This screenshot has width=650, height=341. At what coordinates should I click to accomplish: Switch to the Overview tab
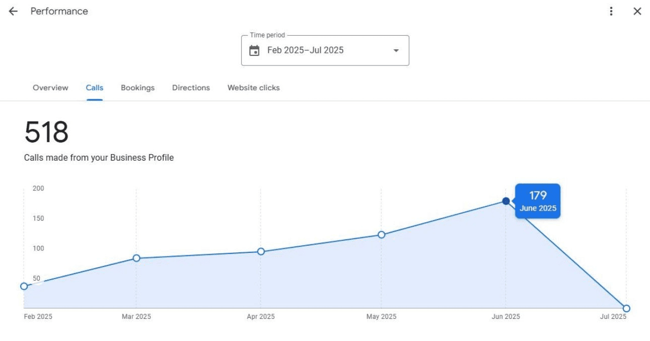coord(50,88)
